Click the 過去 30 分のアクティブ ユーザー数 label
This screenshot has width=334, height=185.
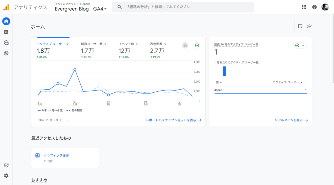(236, 45)
